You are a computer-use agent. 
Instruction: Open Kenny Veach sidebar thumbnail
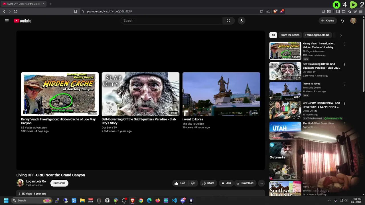coord(285,51)
